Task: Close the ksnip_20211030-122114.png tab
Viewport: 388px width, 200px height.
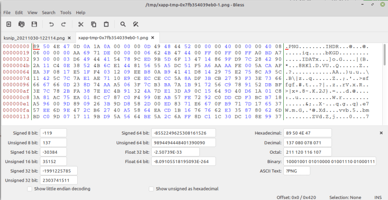Action: click(69, 38)
